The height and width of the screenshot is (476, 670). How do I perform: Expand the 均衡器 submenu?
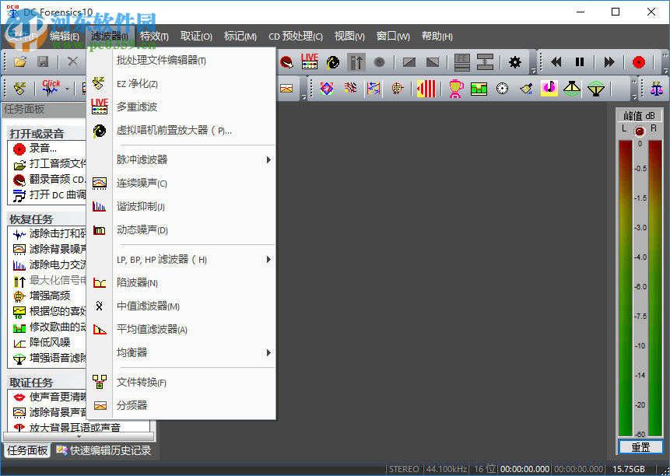click(181, 352)
